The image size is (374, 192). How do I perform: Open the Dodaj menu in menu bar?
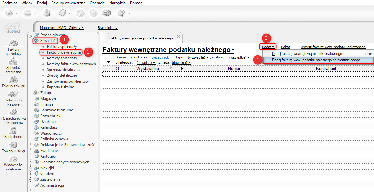pos(42,3)
